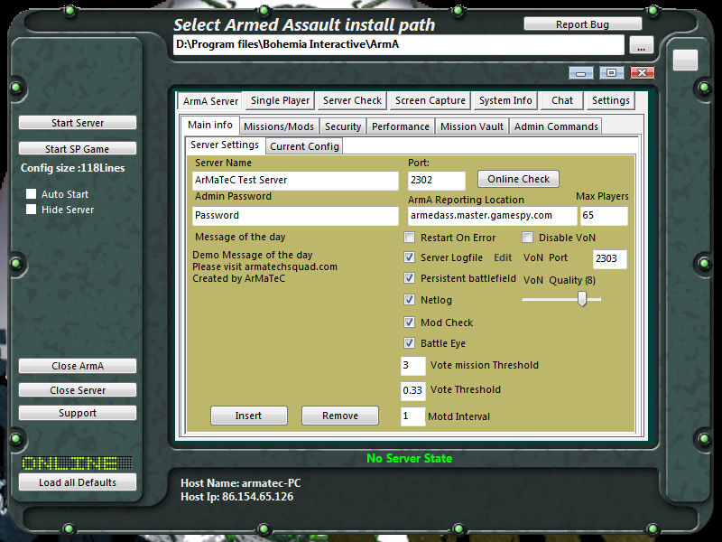
Task: Uncheck the Netlog checkbox
Action: 409,300
